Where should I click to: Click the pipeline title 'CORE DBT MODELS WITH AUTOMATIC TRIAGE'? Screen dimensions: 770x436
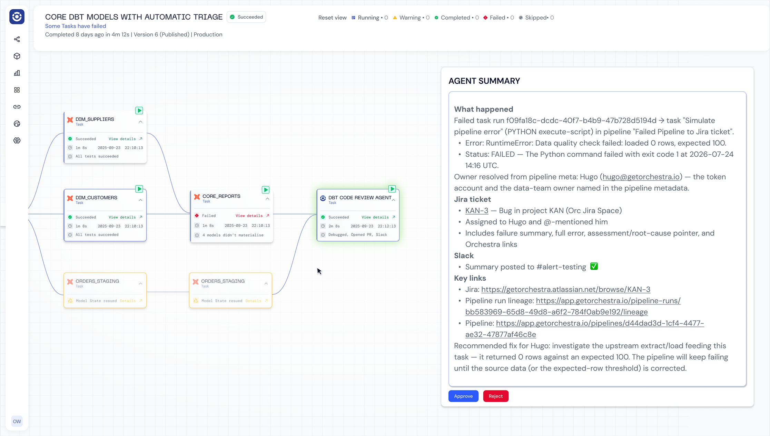pos(134,17)
